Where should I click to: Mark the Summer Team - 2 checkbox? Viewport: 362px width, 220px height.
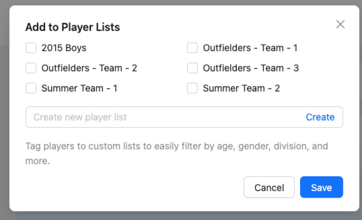coord(192,88)
